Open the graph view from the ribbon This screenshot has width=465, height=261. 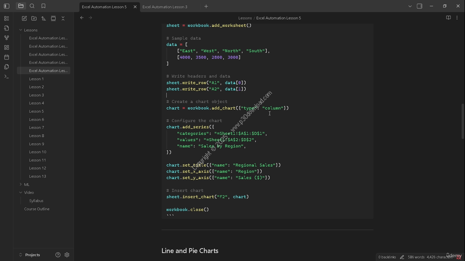[7, 38]
